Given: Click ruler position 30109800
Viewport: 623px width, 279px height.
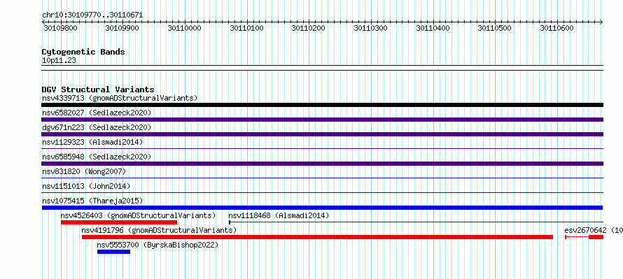Looking at the screenshot, I should (x=60, y=28).
